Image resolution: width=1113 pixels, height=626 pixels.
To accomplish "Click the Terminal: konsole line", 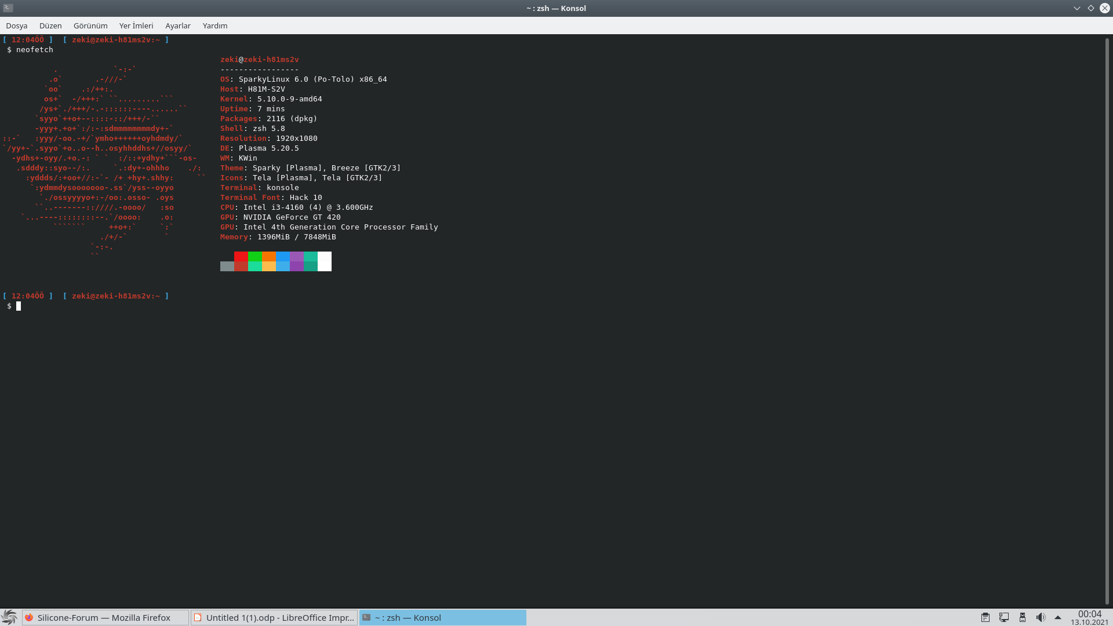I will 260,188.
